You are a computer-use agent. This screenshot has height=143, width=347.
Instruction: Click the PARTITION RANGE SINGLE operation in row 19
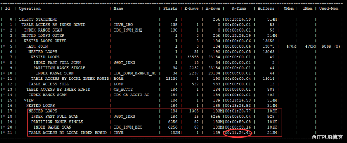click(57, 122)
